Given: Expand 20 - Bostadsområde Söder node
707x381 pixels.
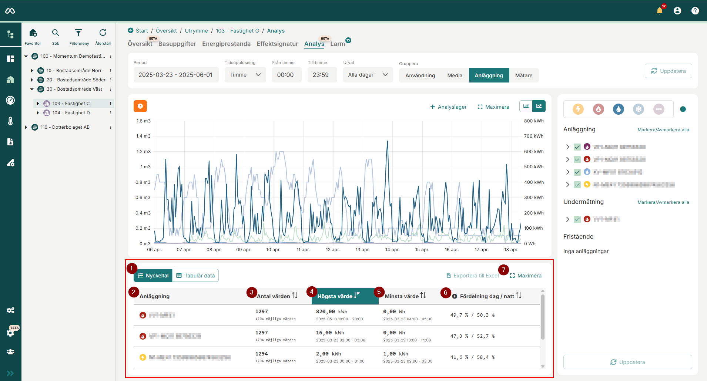Looking at the screenshot, I should point(32,80).
